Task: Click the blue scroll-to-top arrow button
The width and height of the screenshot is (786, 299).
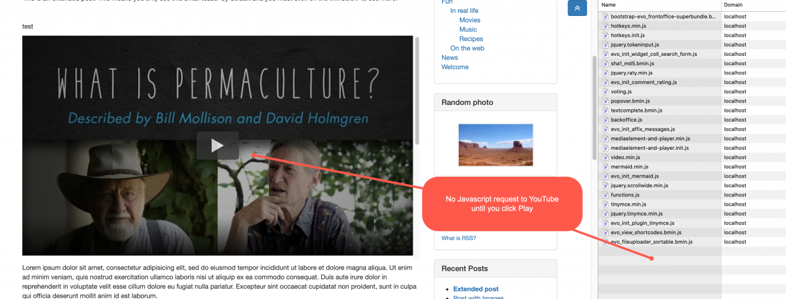Action: pos(577,8)
